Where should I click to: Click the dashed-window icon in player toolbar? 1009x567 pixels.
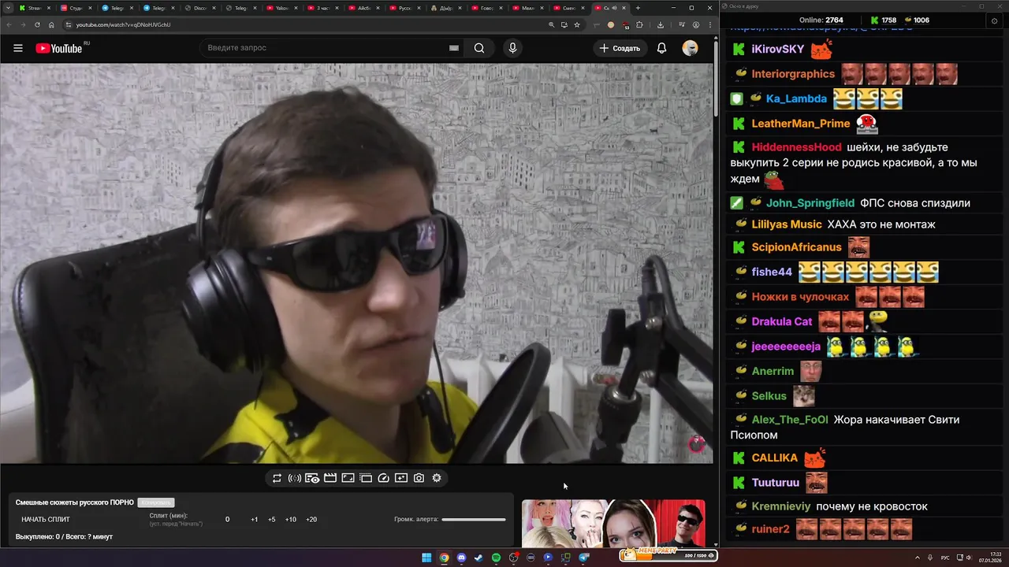(366, 478)
